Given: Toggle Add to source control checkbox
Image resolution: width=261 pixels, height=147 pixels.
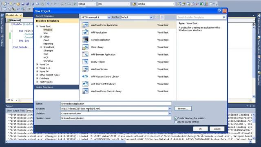Looking at the screenshot, I should click(176, 122).
